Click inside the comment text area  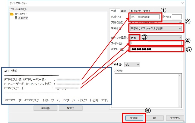(x=146, y=90)
